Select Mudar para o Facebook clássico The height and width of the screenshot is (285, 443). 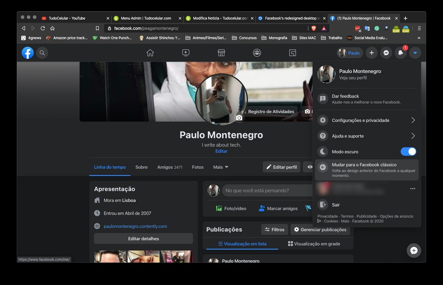[367, 170]
